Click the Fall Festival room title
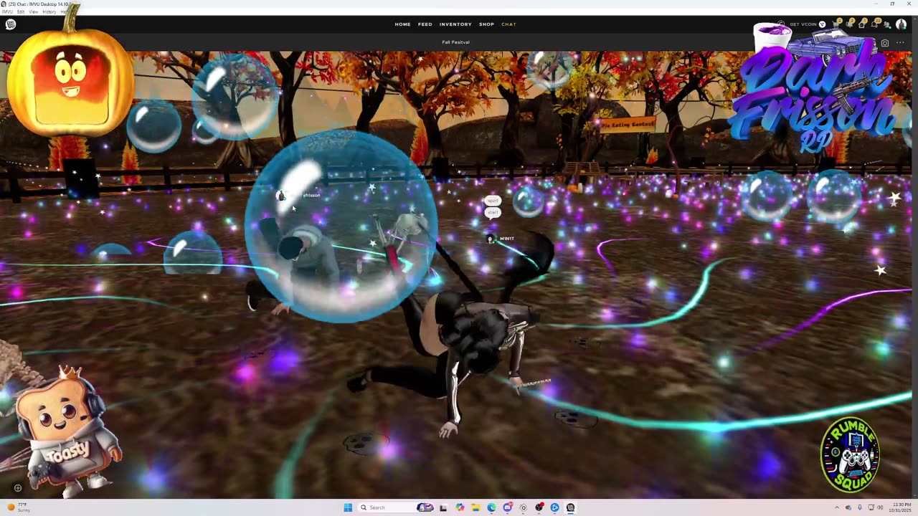The height and width of the screenshot is (516, 918). click(455, 42)
